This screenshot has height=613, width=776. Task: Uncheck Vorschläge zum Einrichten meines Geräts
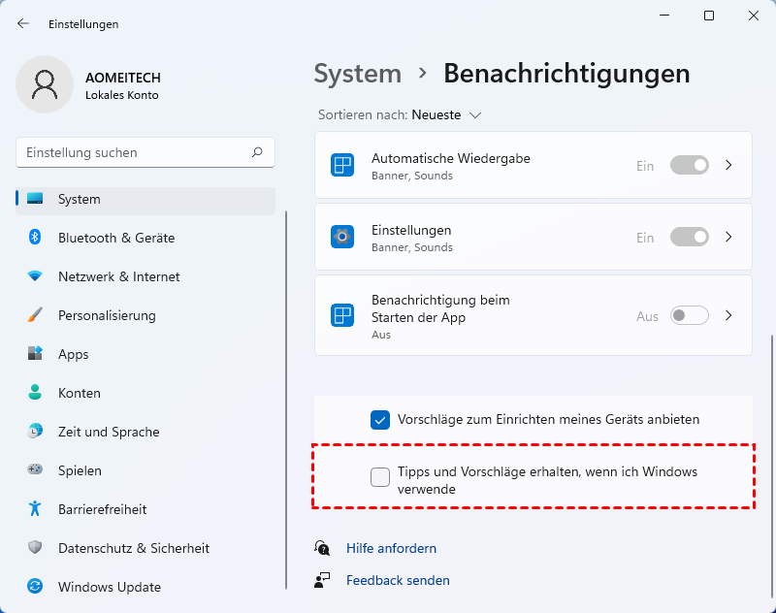380,420
